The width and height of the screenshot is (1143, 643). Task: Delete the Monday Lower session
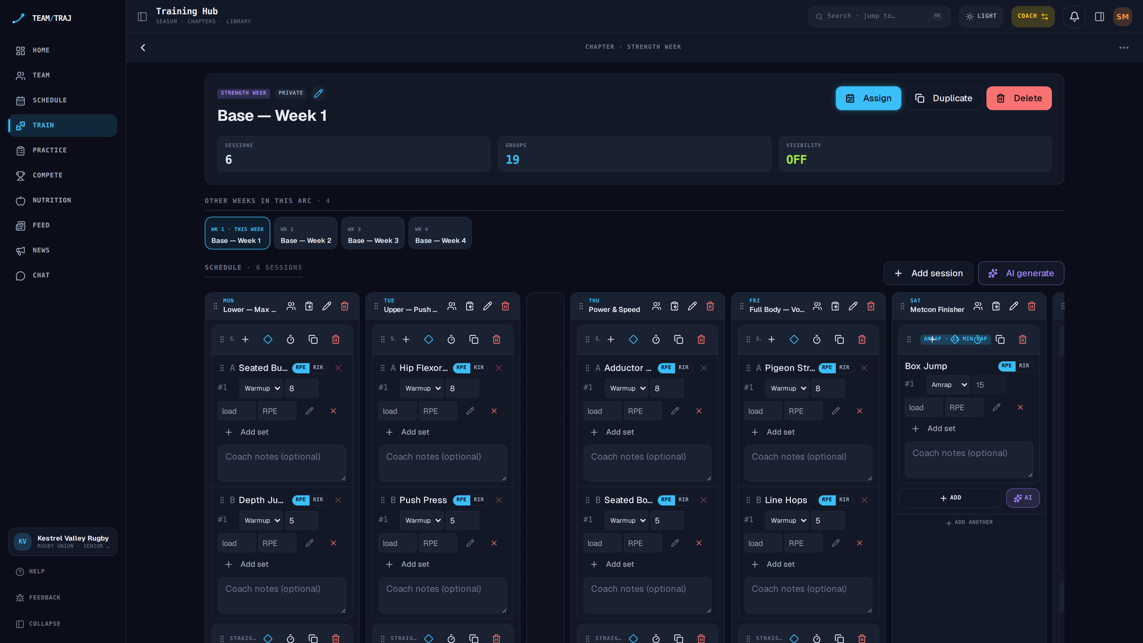(345, 306)
